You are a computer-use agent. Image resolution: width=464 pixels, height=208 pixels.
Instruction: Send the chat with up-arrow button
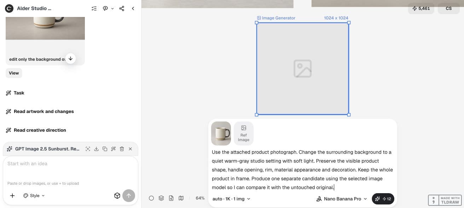[x=129, y=196]
